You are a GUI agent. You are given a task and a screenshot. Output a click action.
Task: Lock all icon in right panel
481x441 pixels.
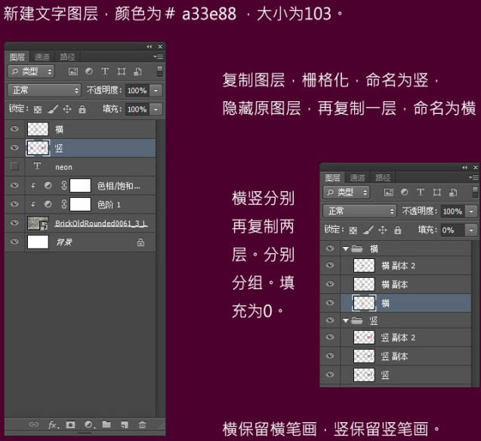397,230
